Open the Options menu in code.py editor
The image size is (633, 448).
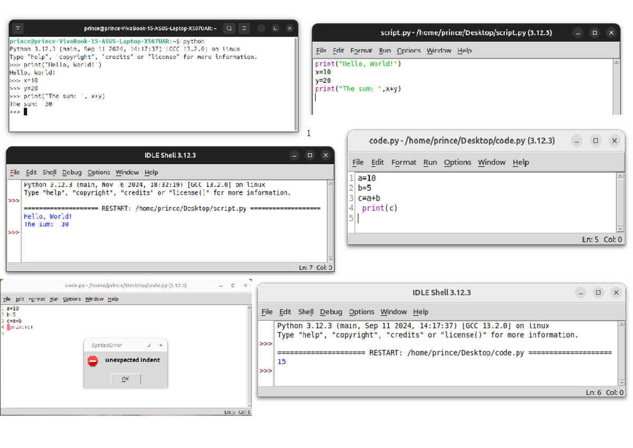[457, 162]
